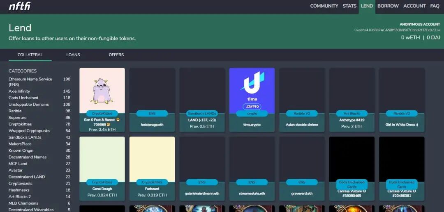Filter by Sandbox's LANDs category
Image resolution: width=444 pixels, height=212 pixels.
click(39, 137)
